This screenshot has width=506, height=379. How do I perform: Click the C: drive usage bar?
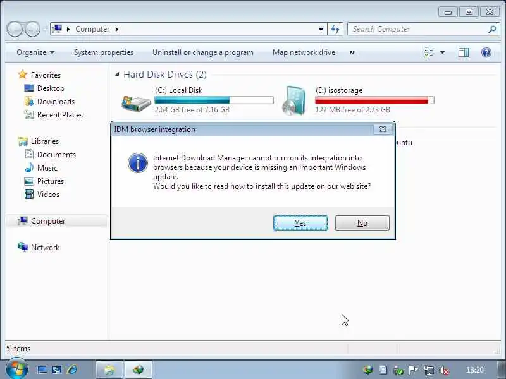[214, 100]
